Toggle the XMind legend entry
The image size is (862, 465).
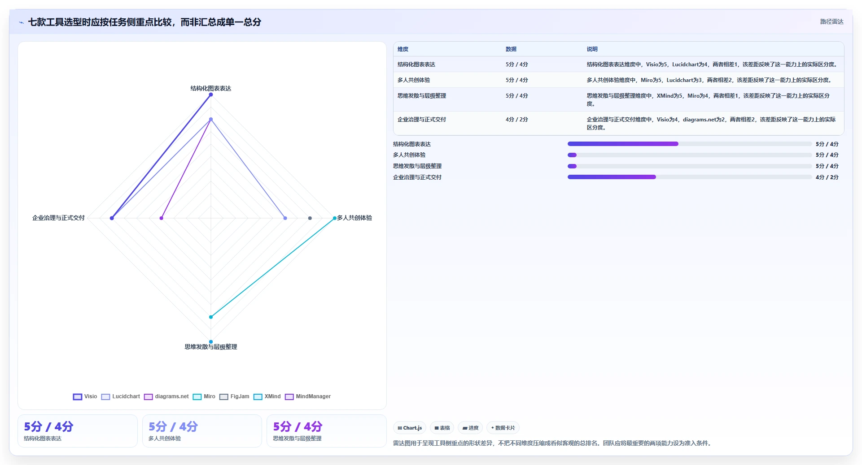pos(267,396)
